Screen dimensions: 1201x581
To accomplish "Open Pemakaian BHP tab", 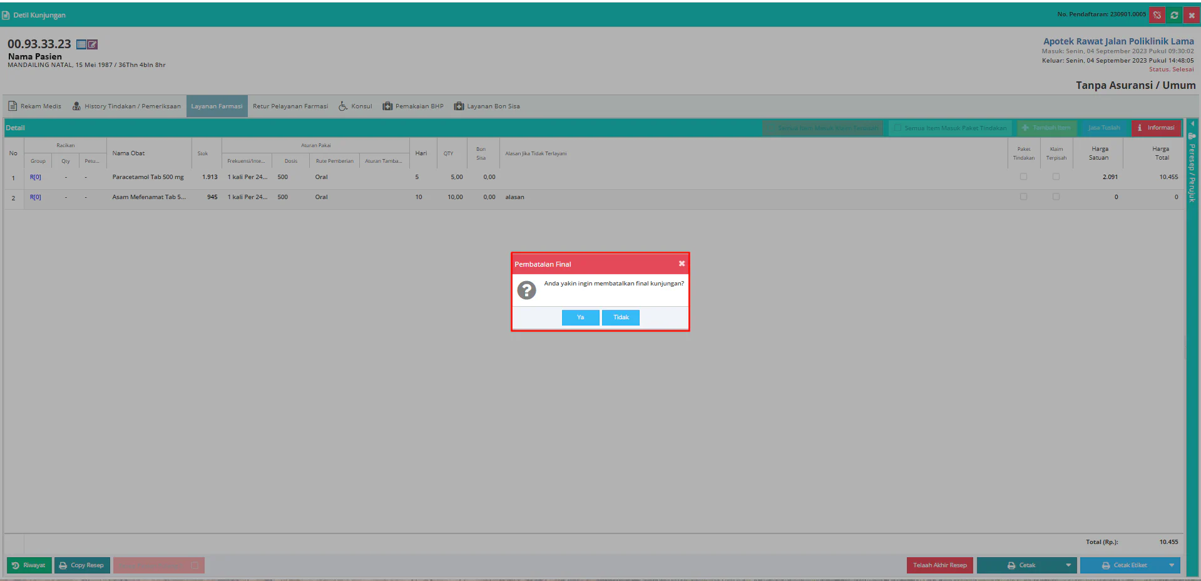I will (413, 106).
